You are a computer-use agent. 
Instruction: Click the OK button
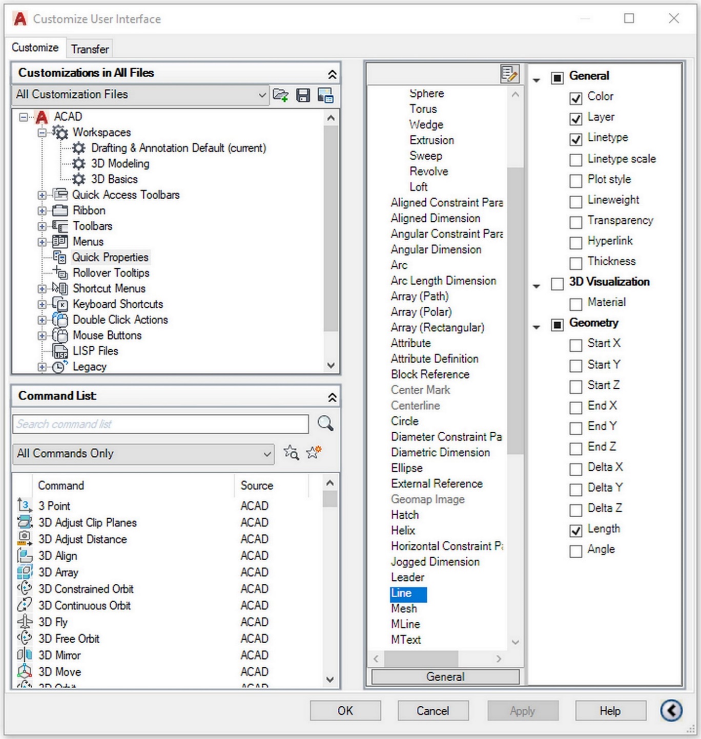[x=345, y=711]
